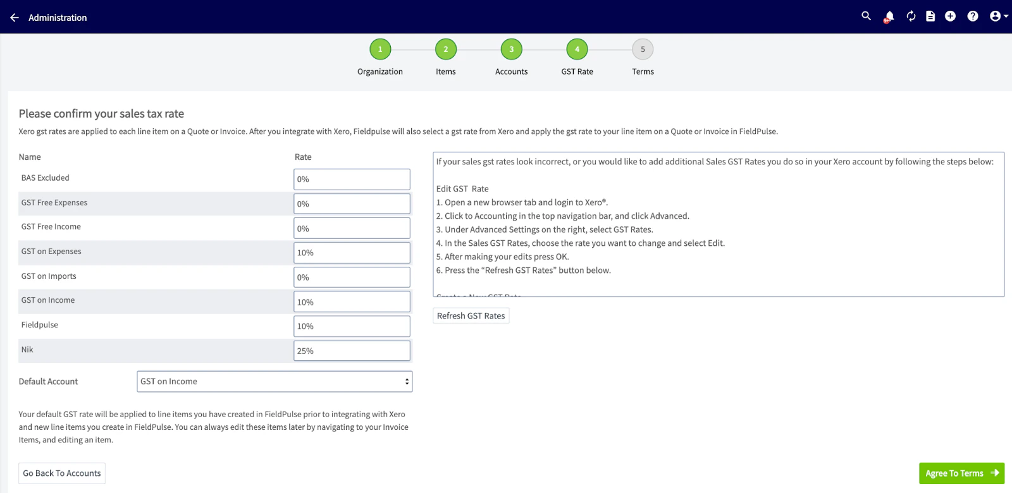Click the Xero instructions text box

click(719, 224)
